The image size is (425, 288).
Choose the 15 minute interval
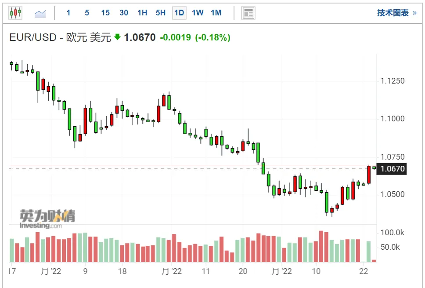tap(105, 13)
